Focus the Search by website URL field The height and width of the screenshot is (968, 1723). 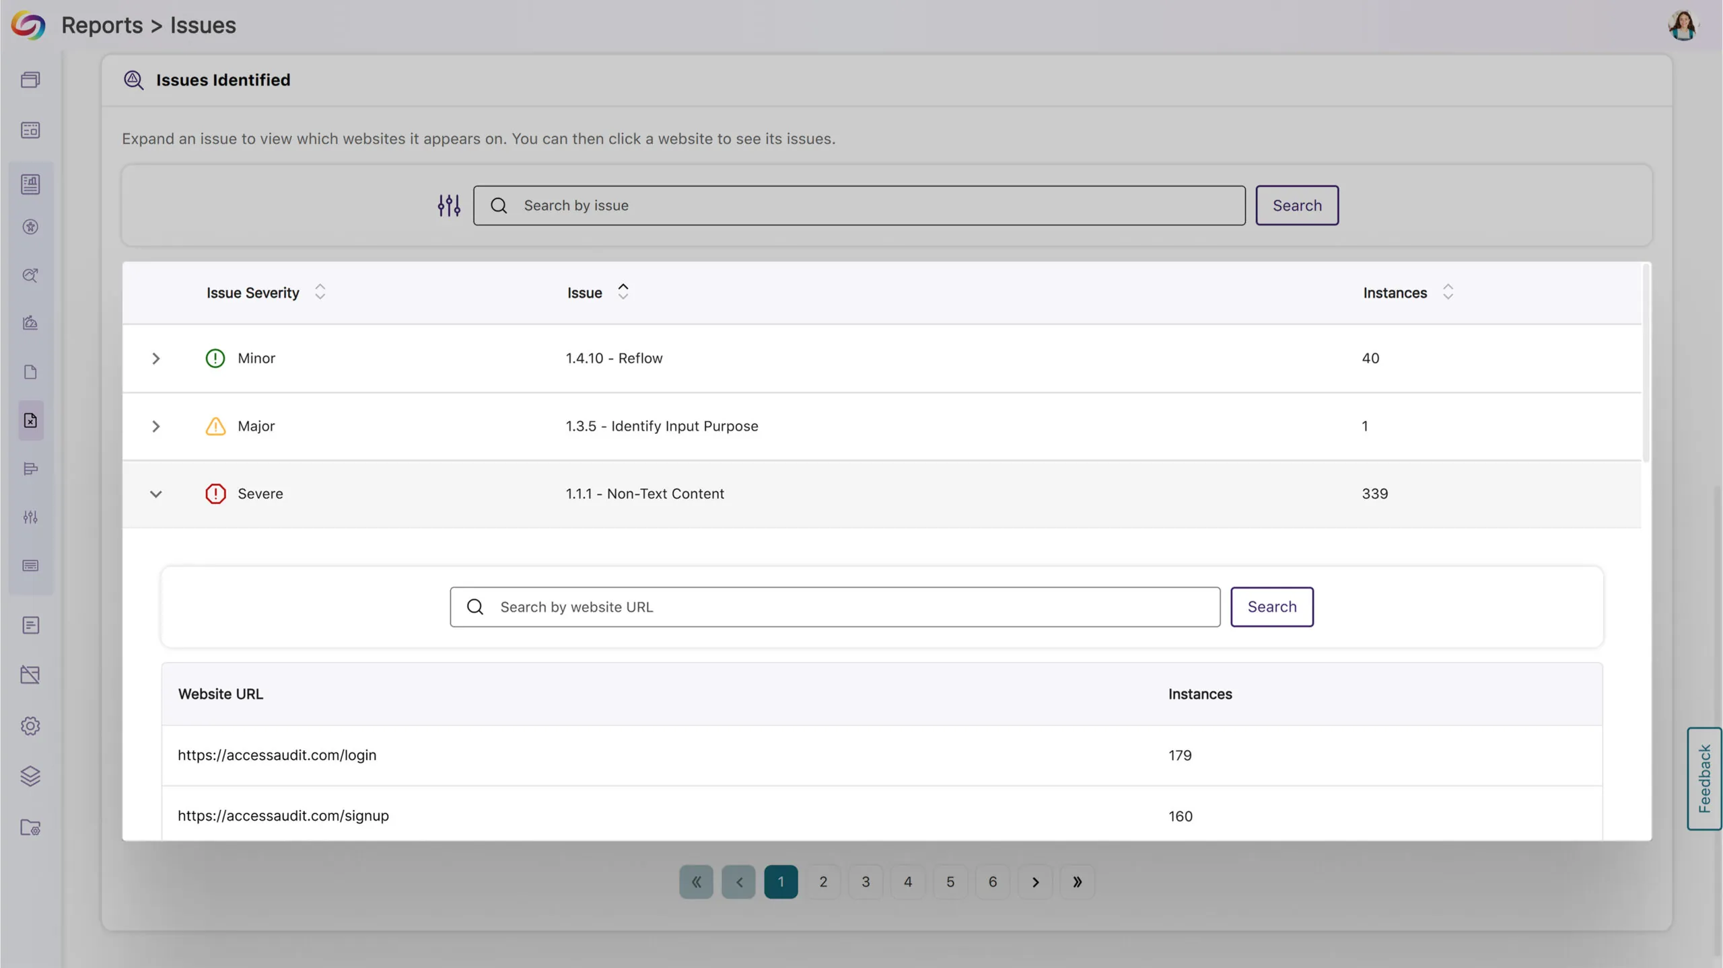tap(835, 607)
